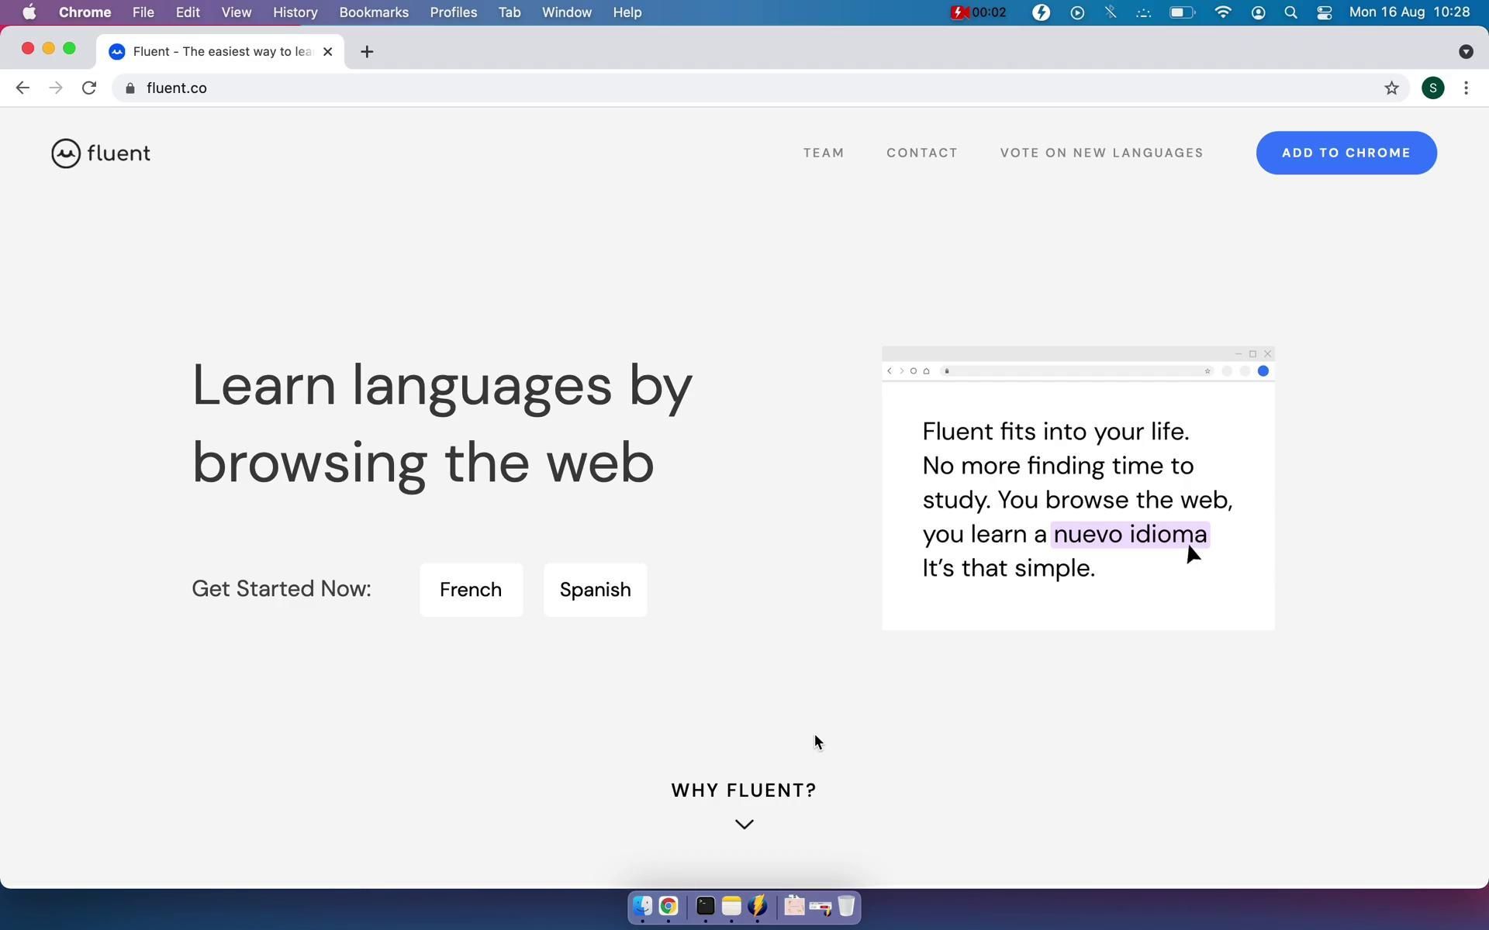The image size is (1489, 930).
Task: Expand the Why Fluent chevron arrow
Action: (x=744, y=825)
